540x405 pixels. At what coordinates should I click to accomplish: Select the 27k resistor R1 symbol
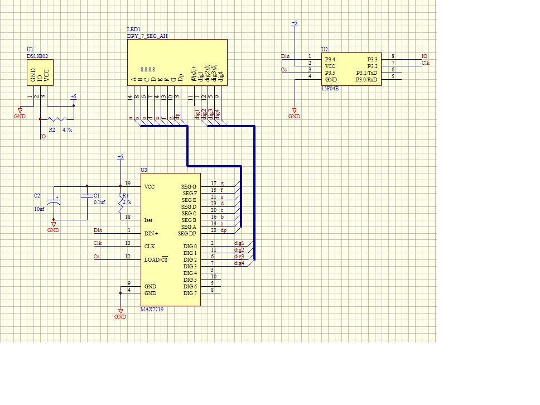tap(120, 204)
